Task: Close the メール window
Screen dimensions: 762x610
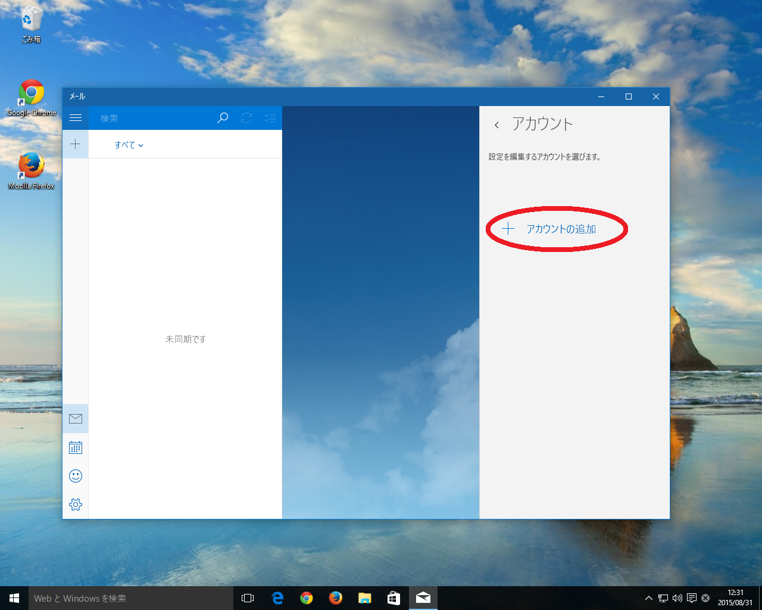Action: (656, 97)
